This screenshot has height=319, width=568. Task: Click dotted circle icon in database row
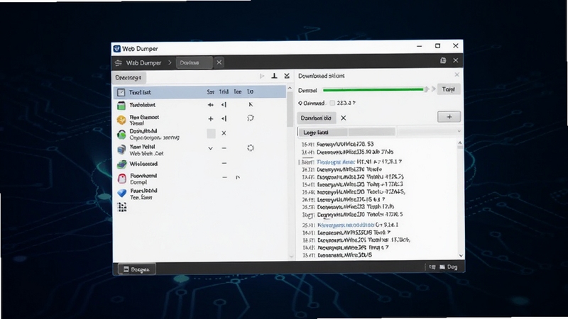(x=251, y=148)
